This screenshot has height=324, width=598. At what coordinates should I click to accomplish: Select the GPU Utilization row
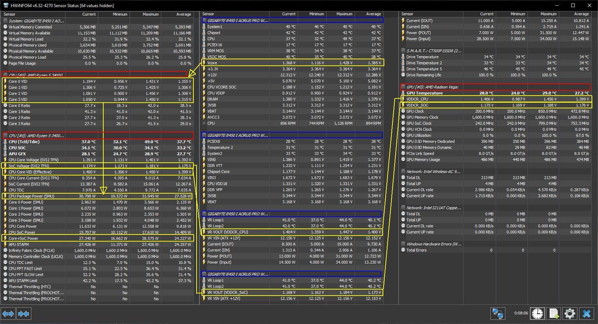tap(495, 135)
